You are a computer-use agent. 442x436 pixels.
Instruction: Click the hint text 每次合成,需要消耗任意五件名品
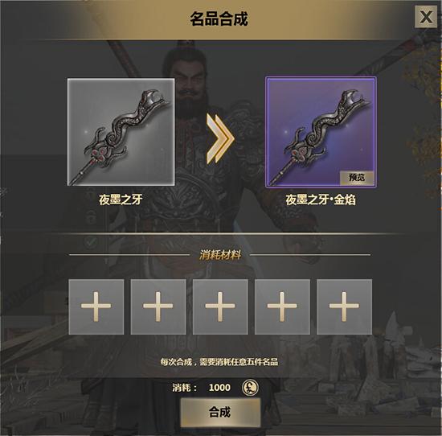pos(219,361)
